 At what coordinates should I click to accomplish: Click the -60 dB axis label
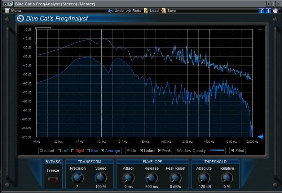pyautogui.click(x=27, y=83)
